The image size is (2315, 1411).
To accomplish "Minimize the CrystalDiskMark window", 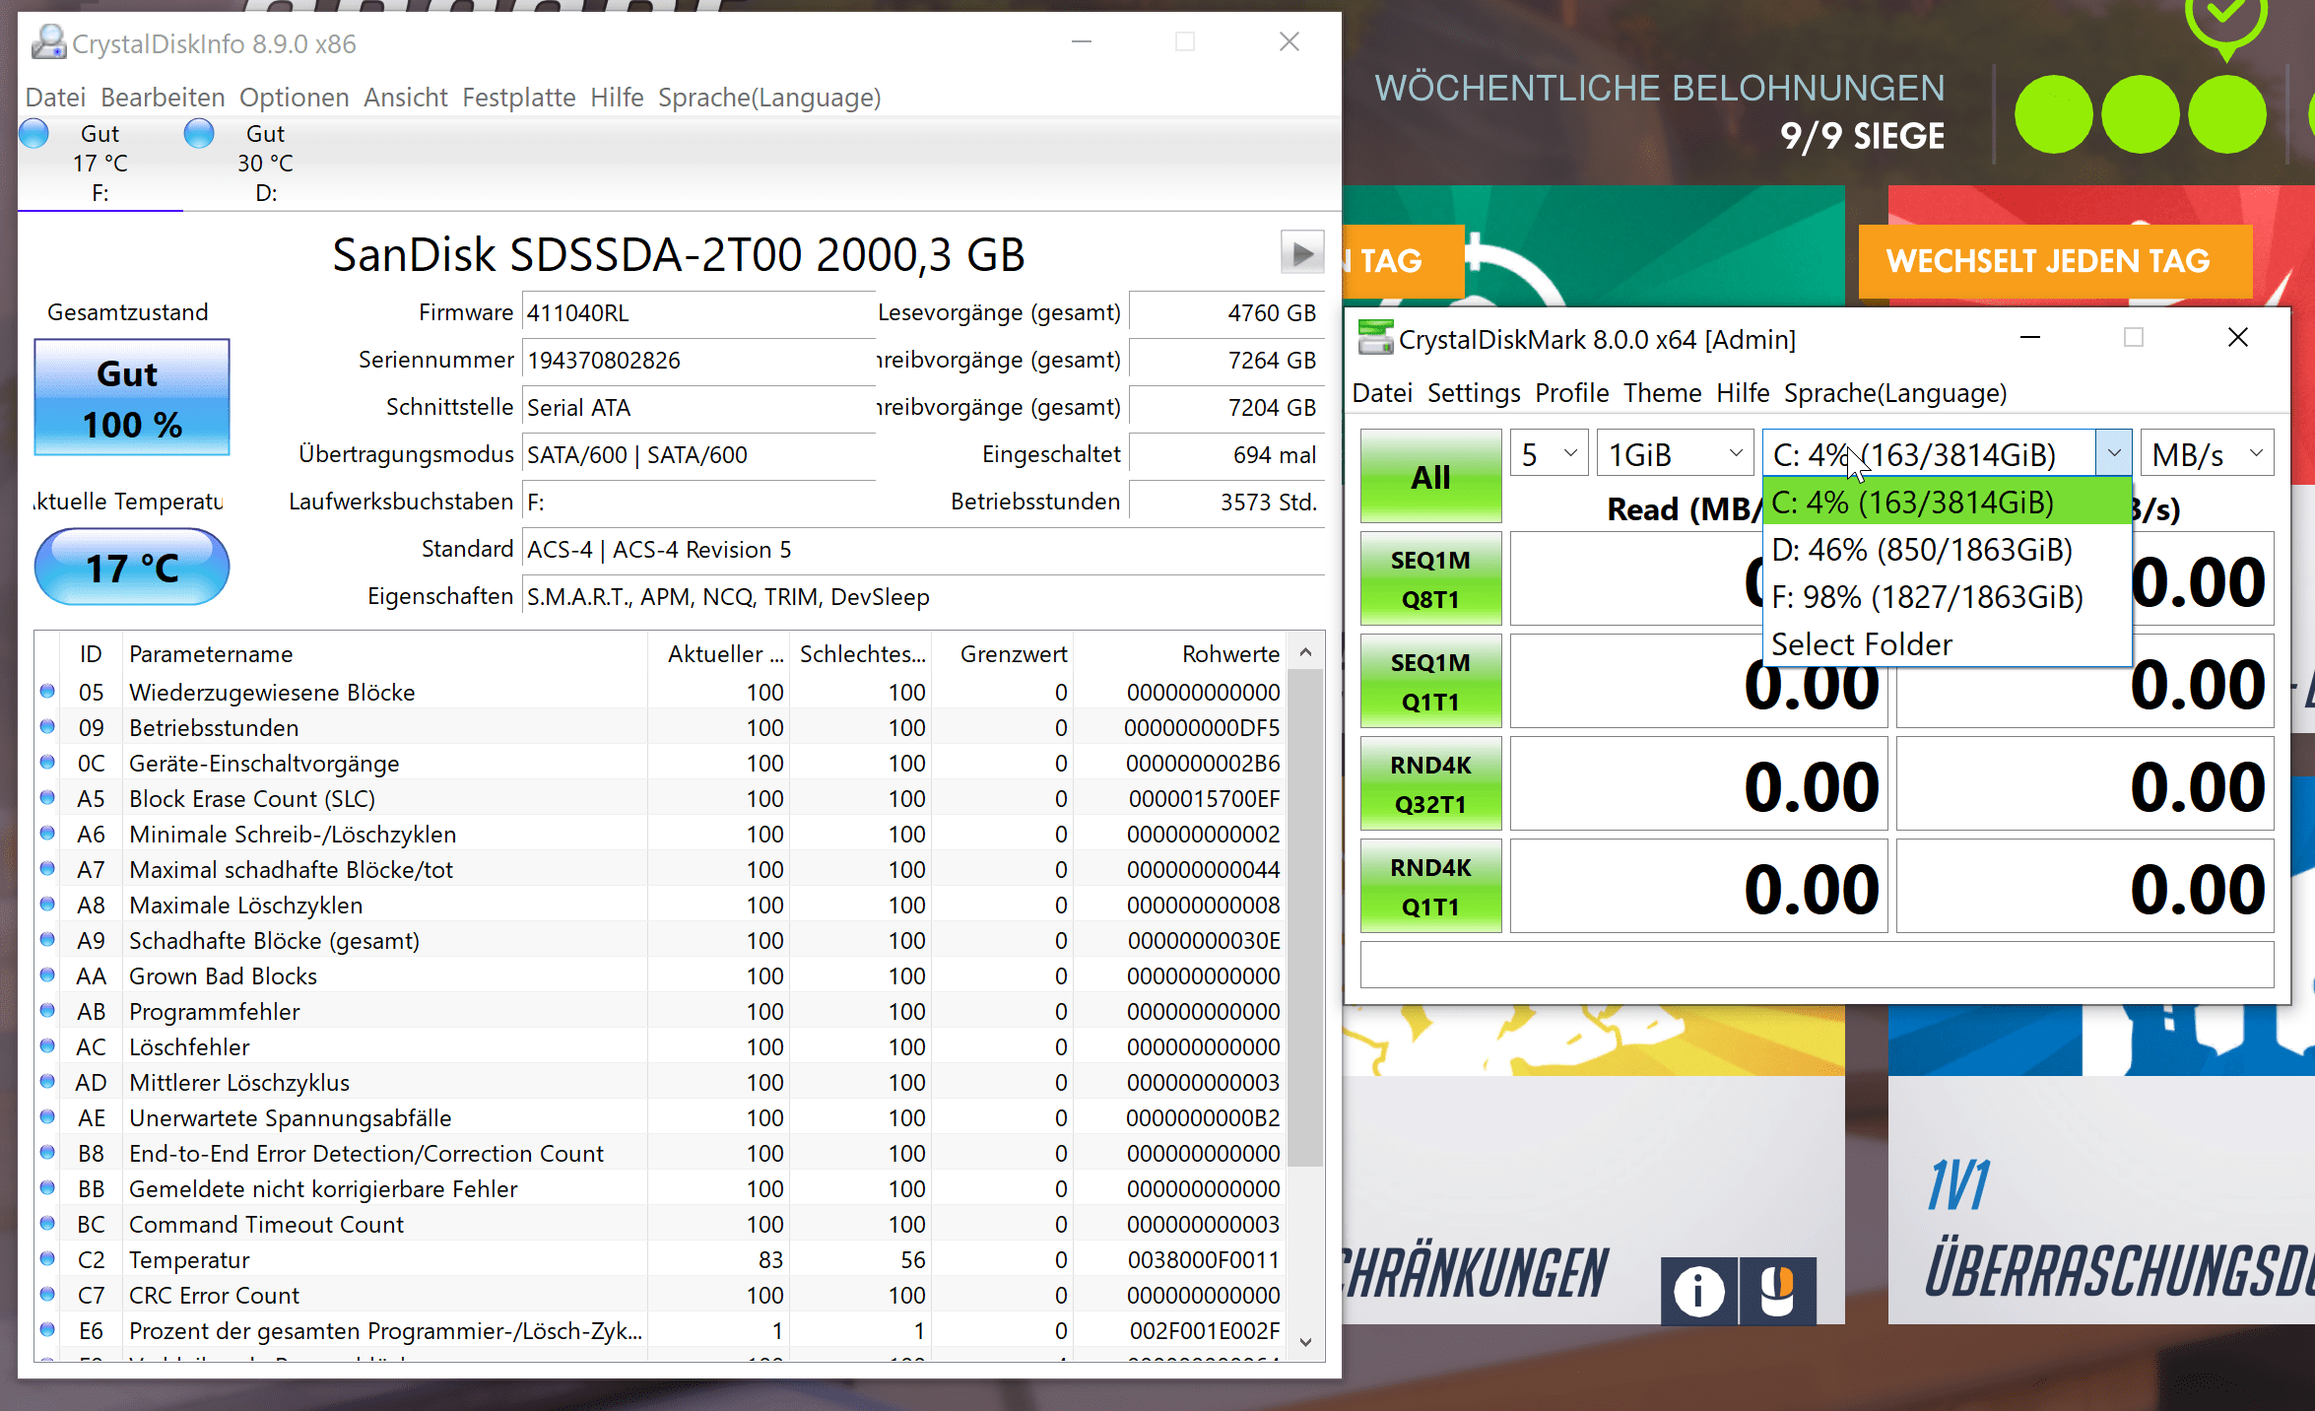I will click(2029, 338).
